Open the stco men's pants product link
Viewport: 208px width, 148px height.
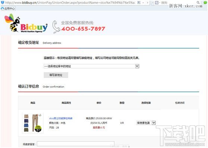click(x=61, y=118)
